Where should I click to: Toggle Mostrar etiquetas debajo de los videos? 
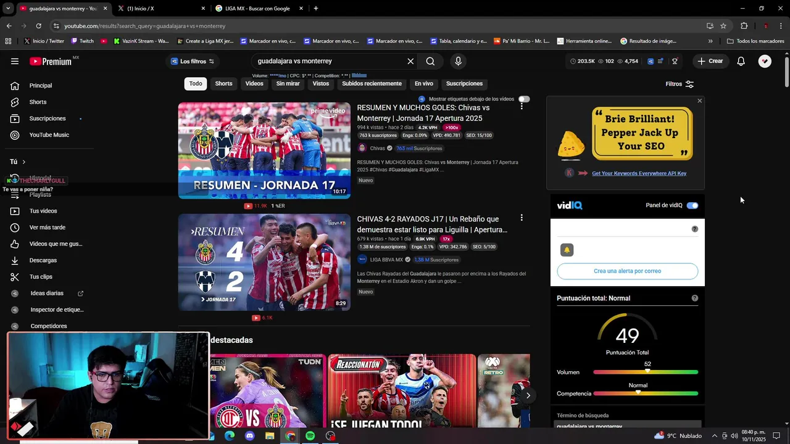(524, 99)
